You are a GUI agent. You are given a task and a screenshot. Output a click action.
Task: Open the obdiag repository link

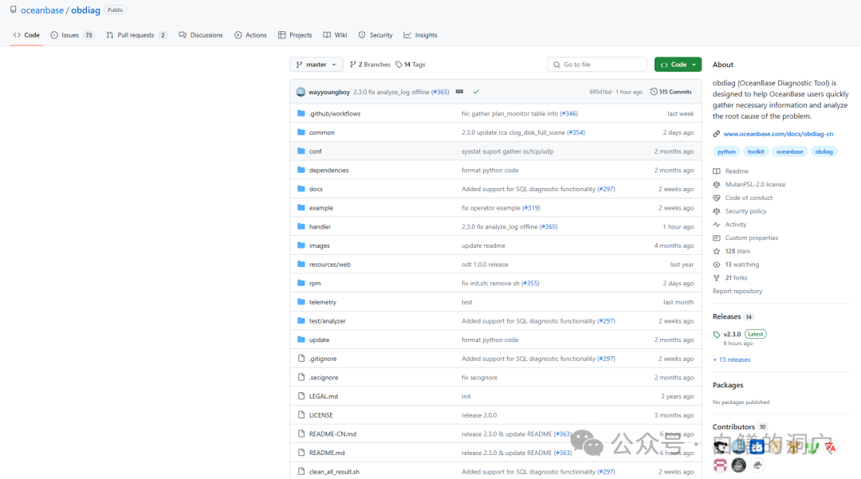[x=85, y=10]
